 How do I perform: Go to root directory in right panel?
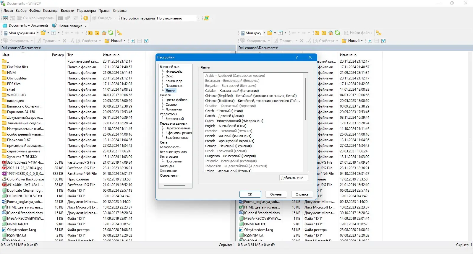click(x=324, y=33)
